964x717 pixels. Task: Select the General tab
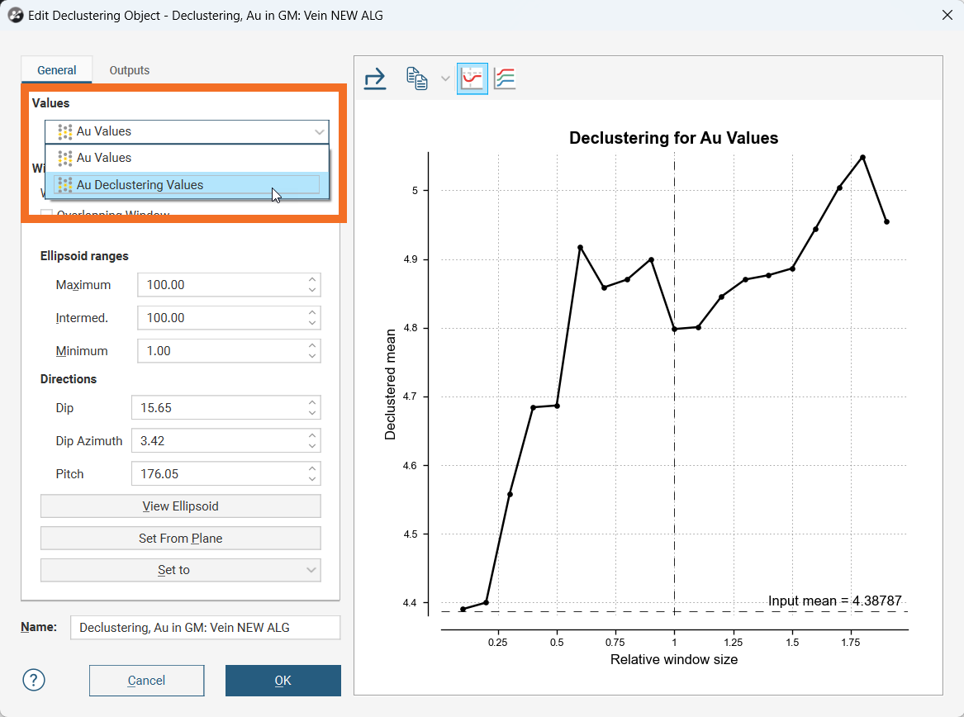pos(57,70)
